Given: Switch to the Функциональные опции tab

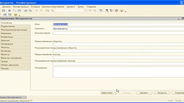Looking at the screenshot, I should click(x=15, y=30).
